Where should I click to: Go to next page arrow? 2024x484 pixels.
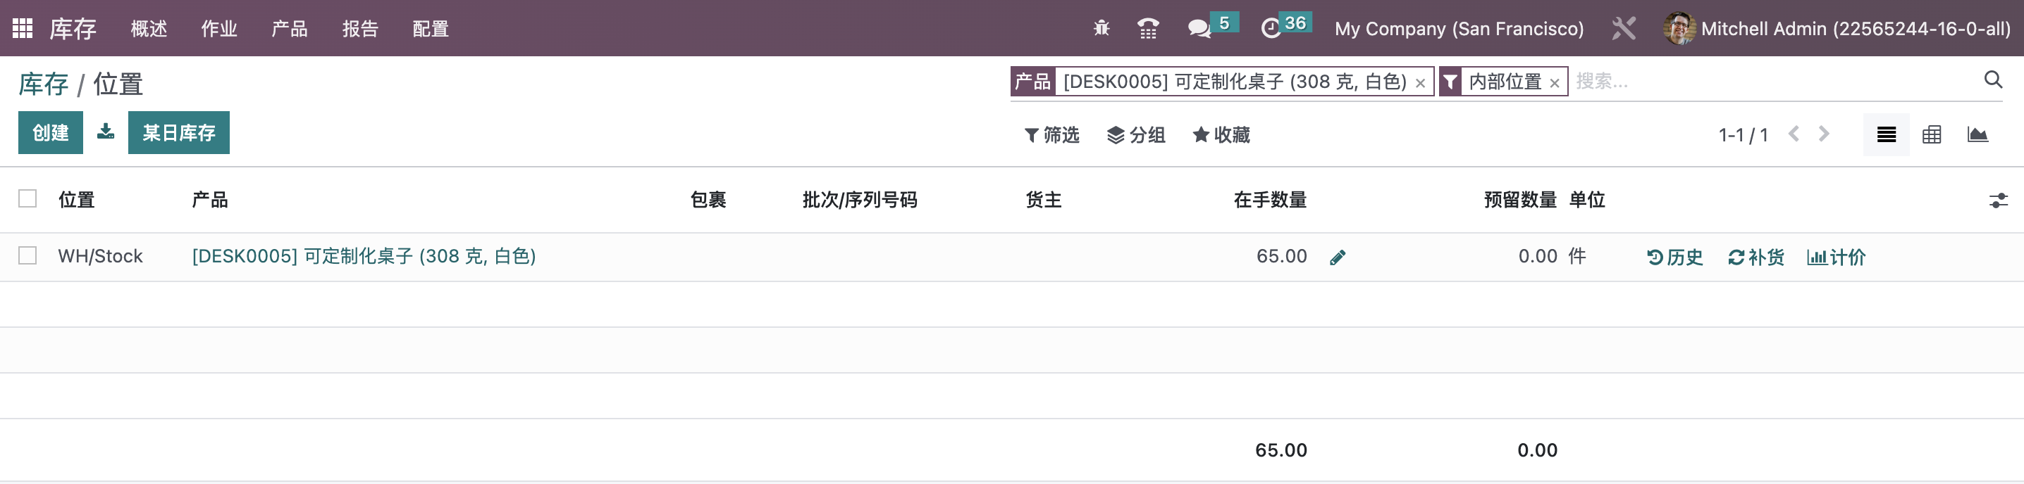[x=1824, y=134]
